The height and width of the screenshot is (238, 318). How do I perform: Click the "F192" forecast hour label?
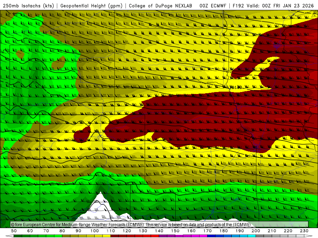point(238,6)
